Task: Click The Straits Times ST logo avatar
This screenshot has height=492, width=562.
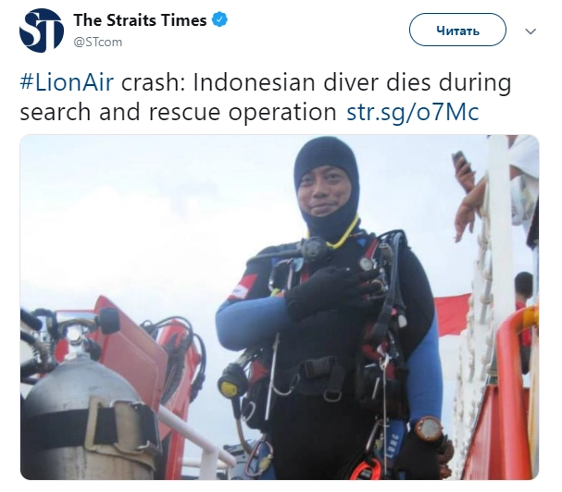Action: point(42,31)
